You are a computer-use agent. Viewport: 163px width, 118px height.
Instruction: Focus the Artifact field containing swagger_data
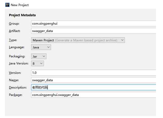pyautogui.click(x=94, y=31)
